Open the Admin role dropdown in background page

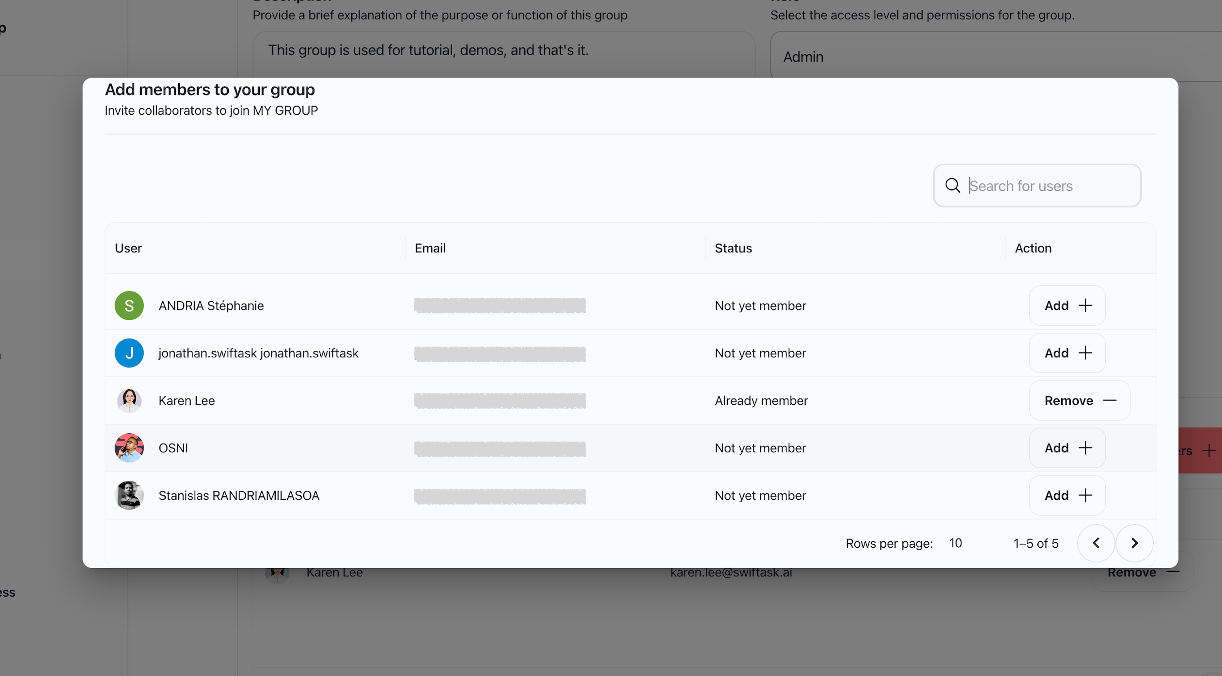[x=996, y=57]
